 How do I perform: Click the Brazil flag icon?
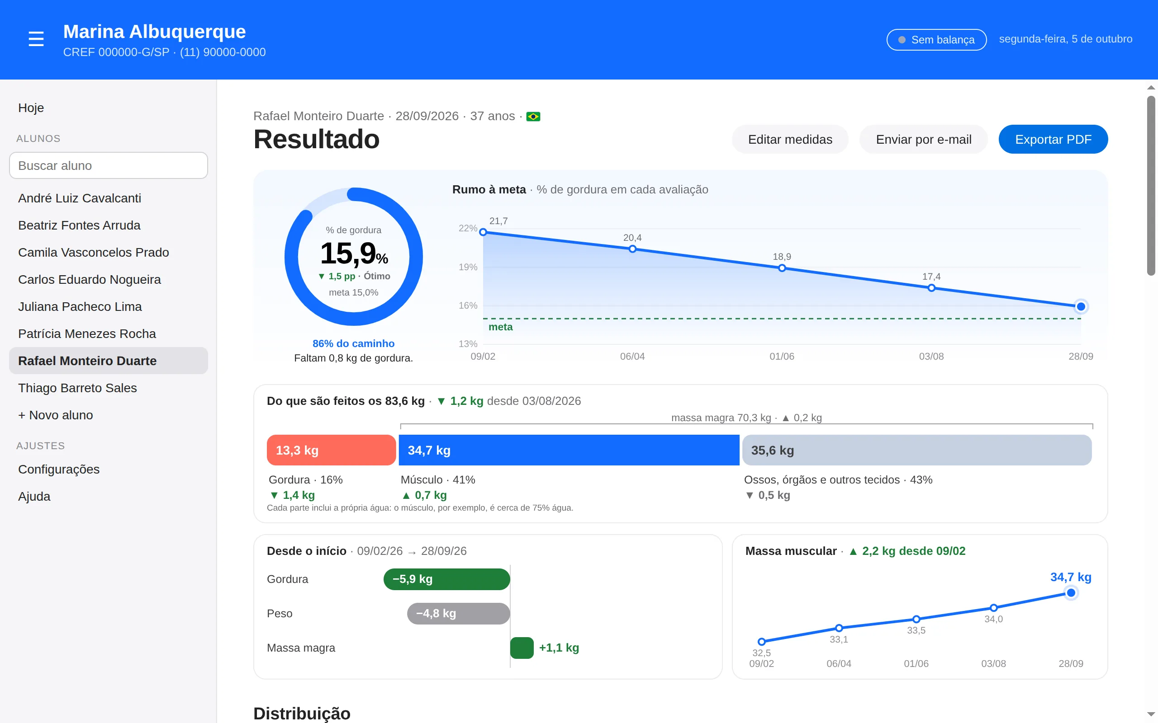533,116
